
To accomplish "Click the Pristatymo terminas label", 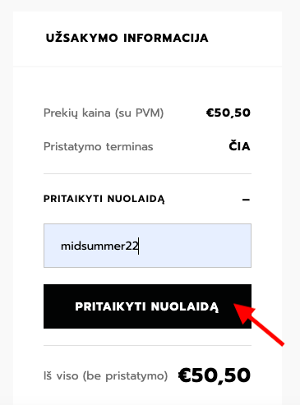I will (x=99, y=146).
